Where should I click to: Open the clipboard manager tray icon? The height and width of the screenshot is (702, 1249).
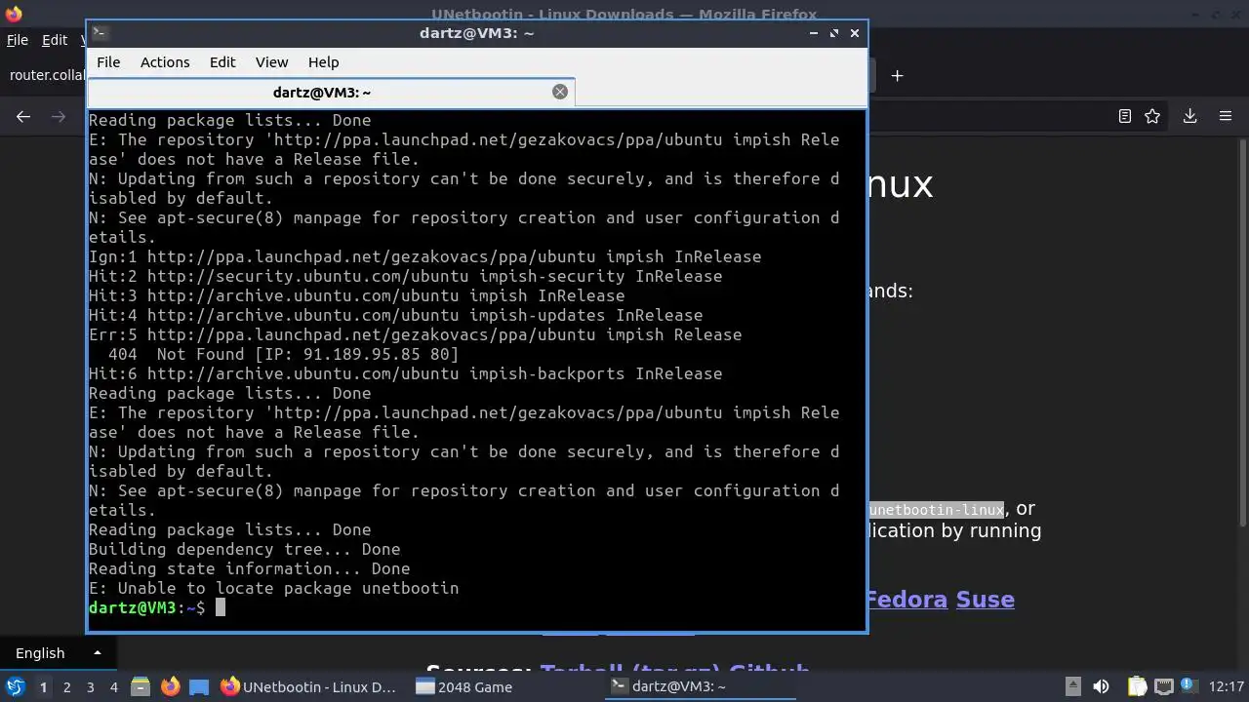point(1137,686)
